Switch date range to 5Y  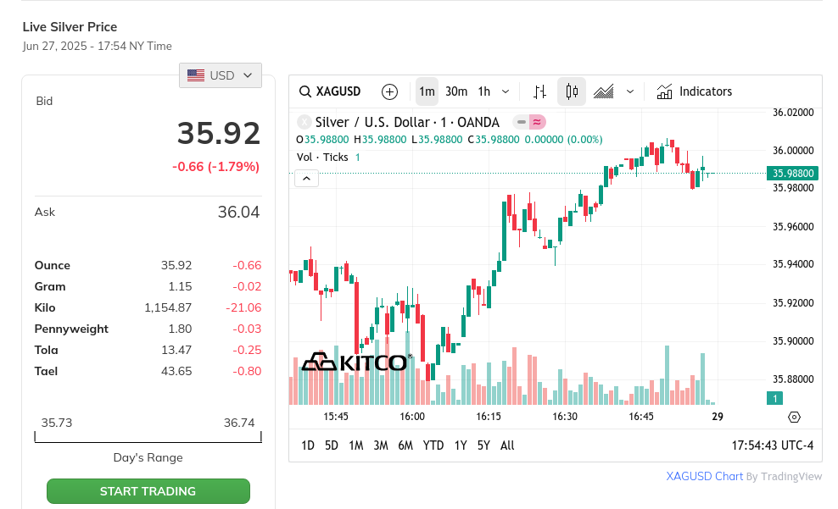[x=483, y=445]
